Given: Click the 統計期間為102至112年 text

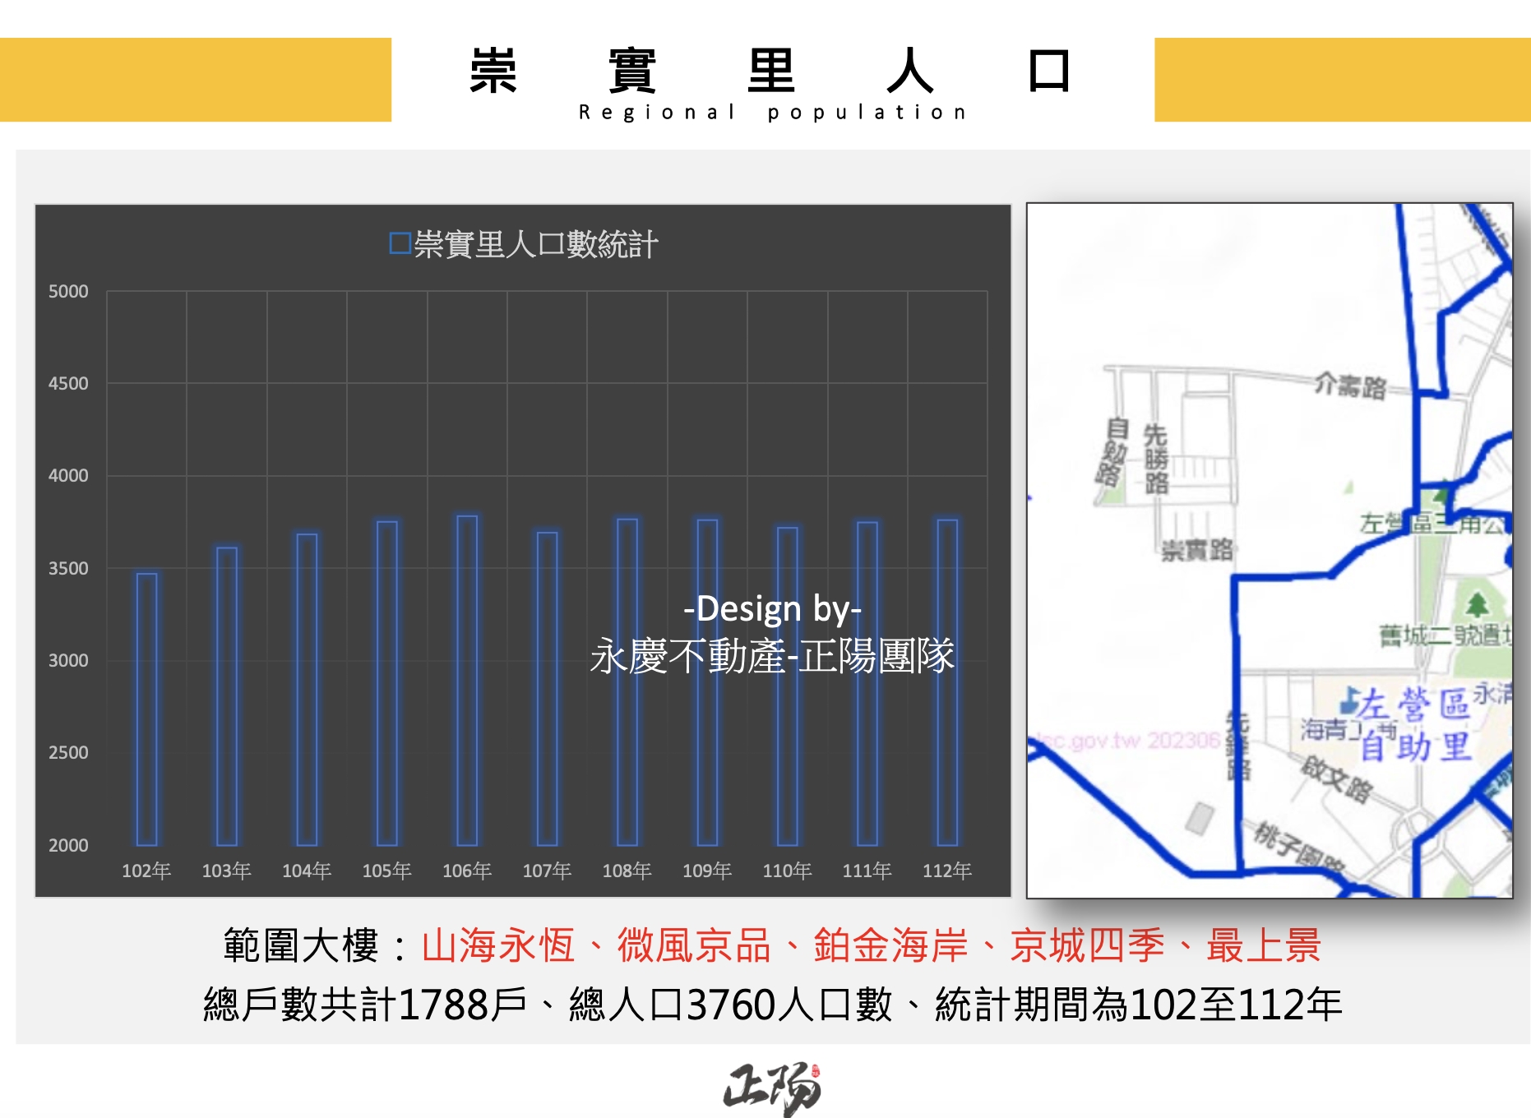Looking at the screenshot, I should point(1139,1005).
